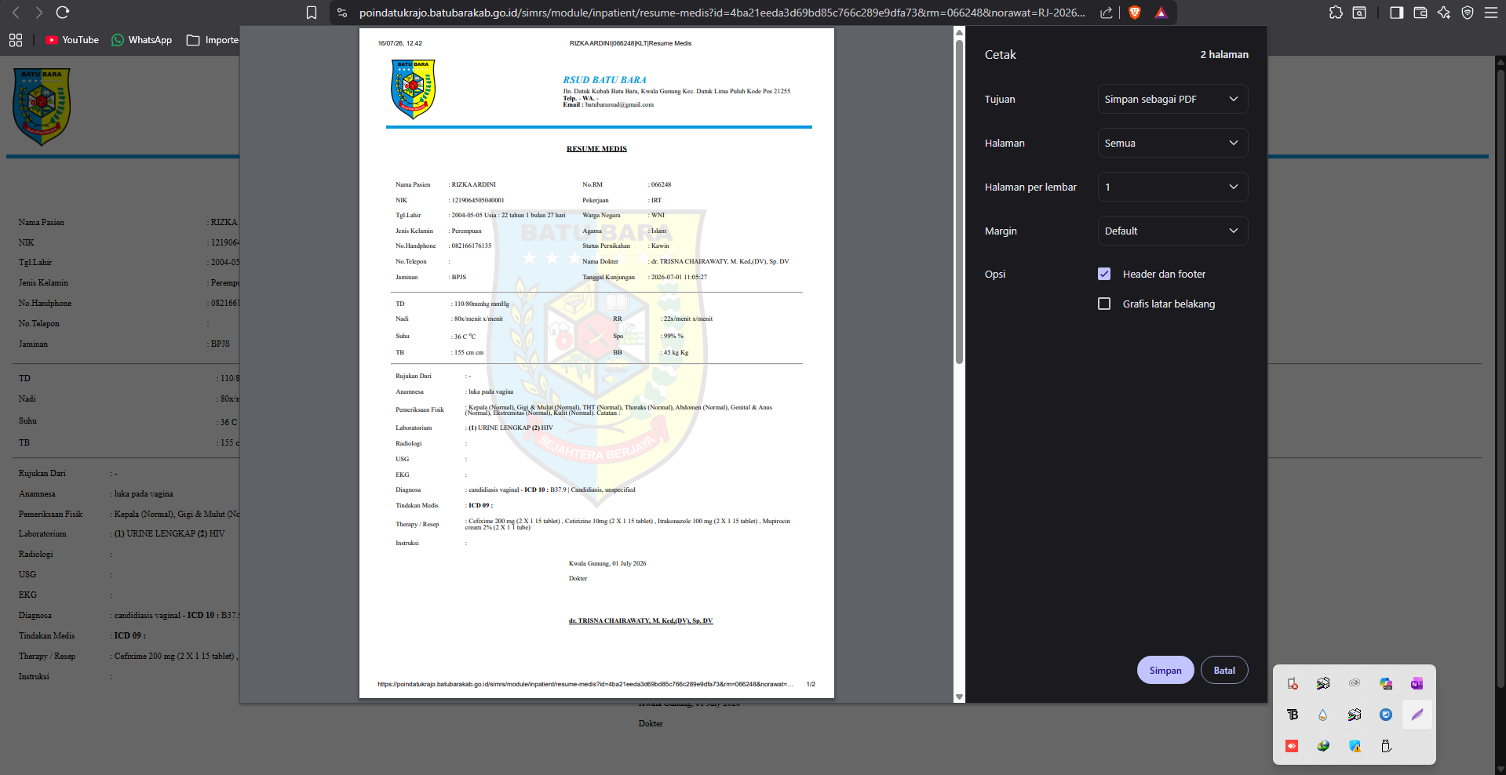1506x775 pixels.
Task: Open the browser extensions puzzle icon
Action: tap(1336, 13)
